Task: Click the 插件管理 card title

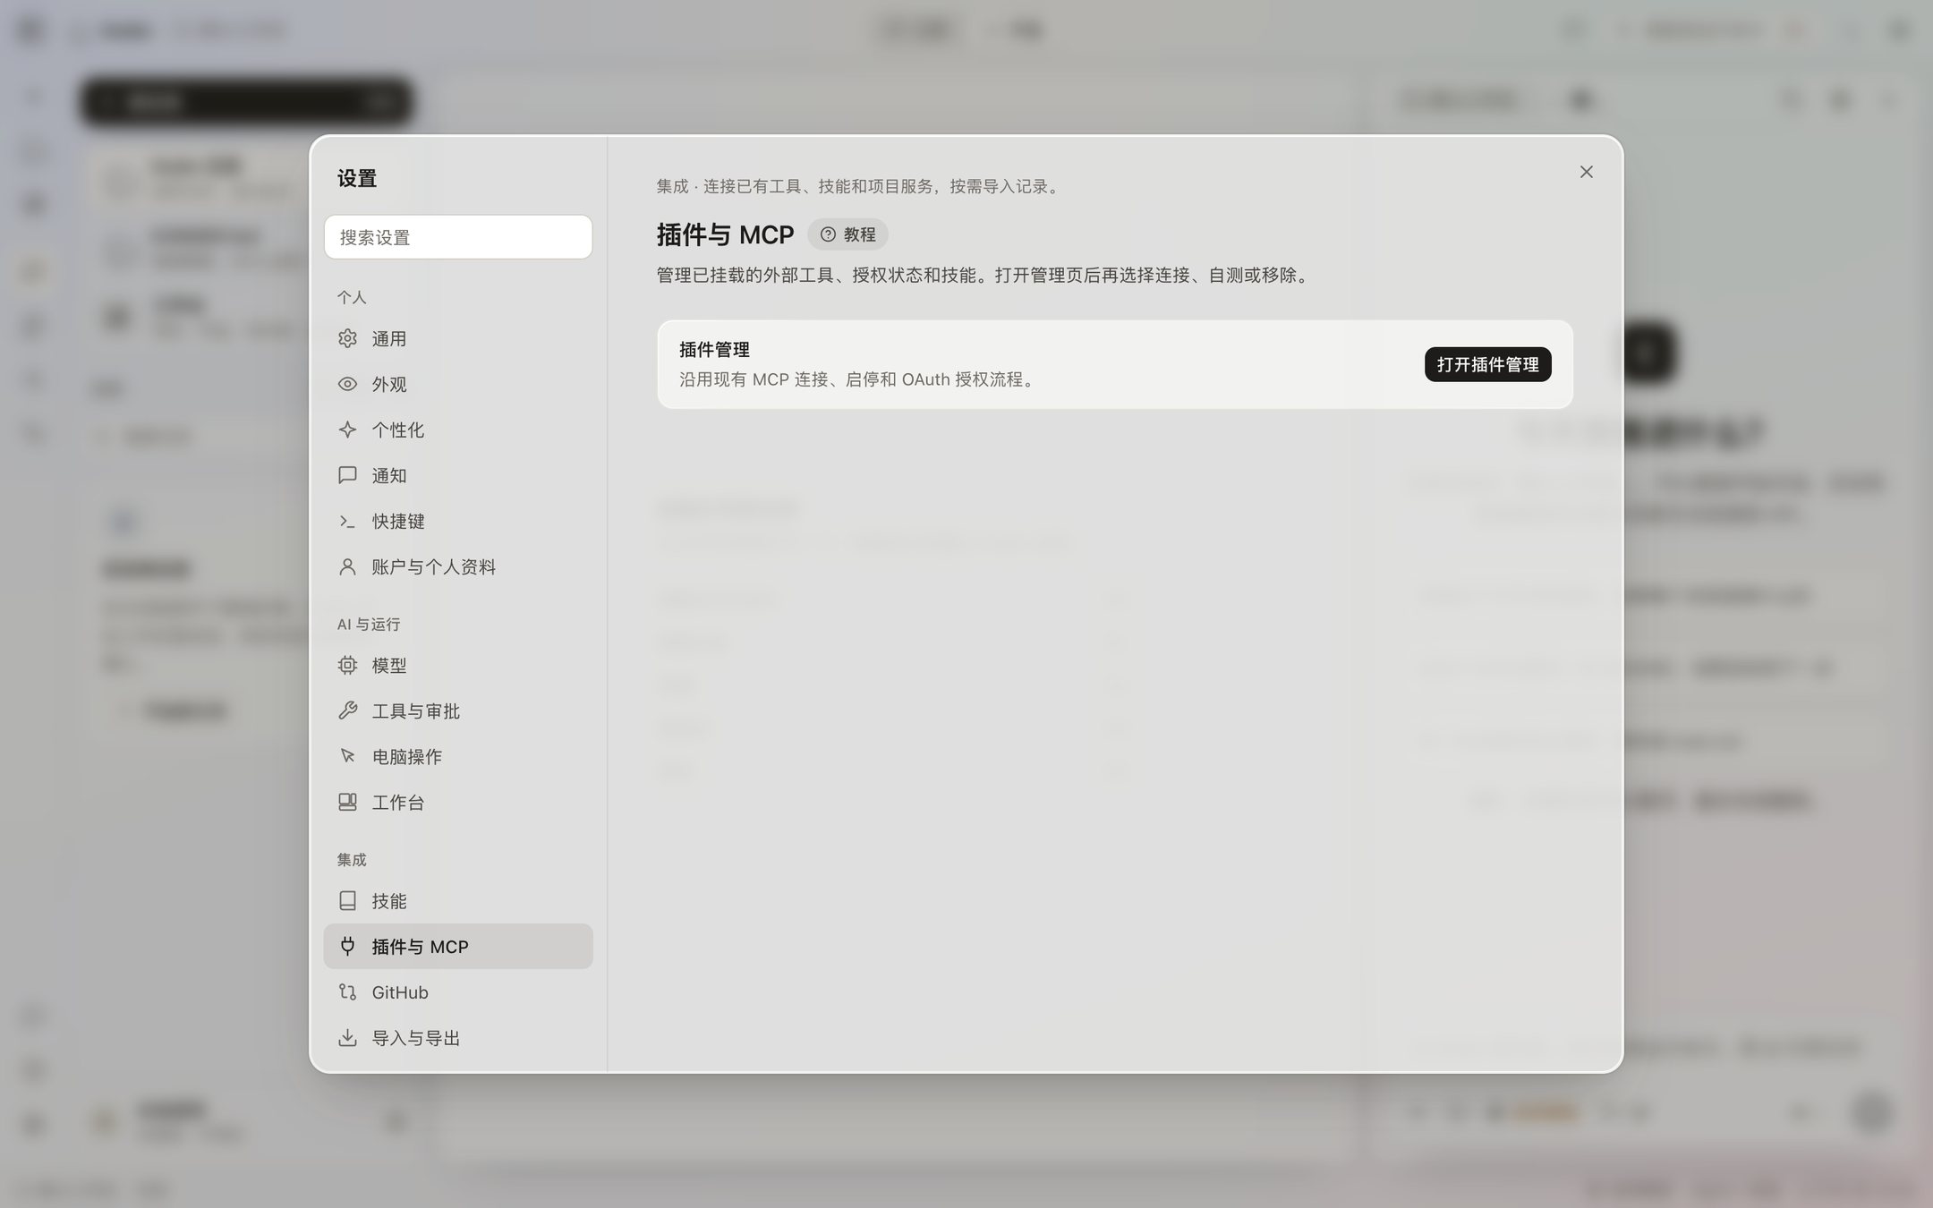Action: [714, 350]
